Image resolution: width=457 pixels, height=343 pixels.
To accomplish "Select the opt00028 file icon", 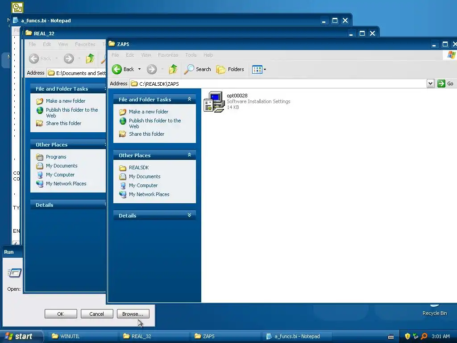I will click(214, 102).
